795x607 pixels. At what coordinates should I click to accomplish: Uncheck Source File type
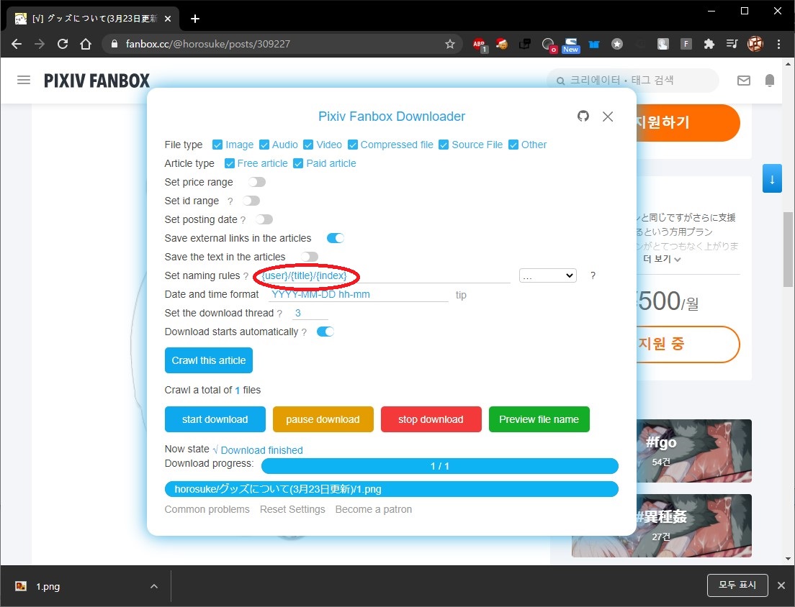pyautogui.click(x=444, y=145)
